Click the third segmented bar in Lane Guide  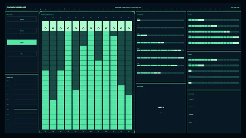pyautogui.click(x=161, y=35)
